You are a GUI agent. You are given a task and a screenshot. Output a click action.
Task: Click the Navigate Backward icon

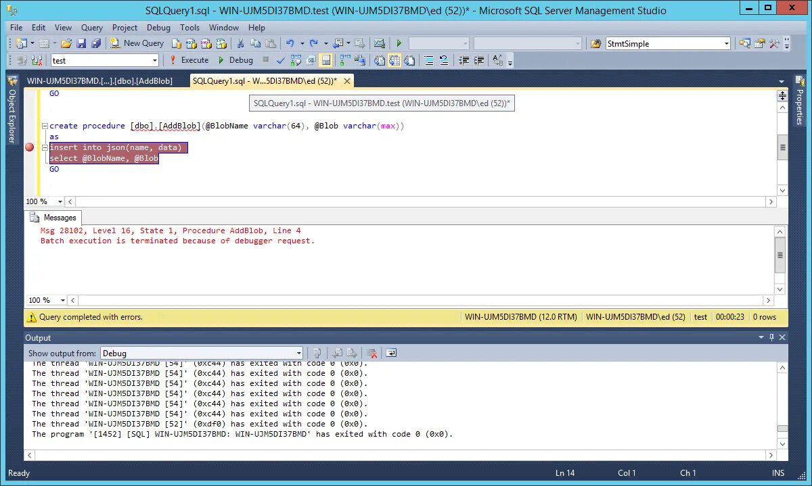click(x=338, y=43)
